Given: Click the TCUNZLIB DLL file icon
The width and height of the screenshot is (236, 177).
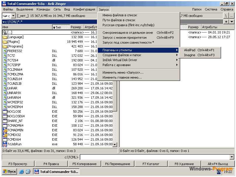Looking at the screenshot, I should (5, 84).
